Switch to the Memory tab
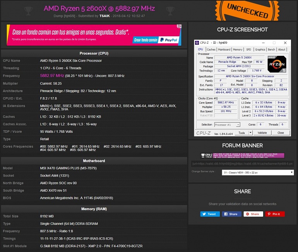The image size is (298, 252). tap(238, 50)
